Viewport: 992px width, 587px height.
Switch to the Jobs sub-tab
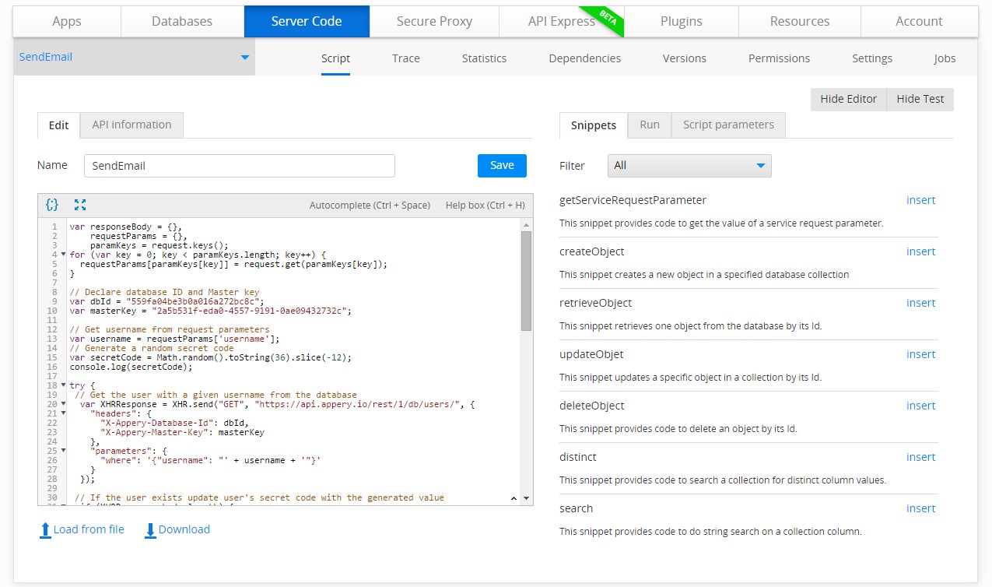[x=945, y=58]
